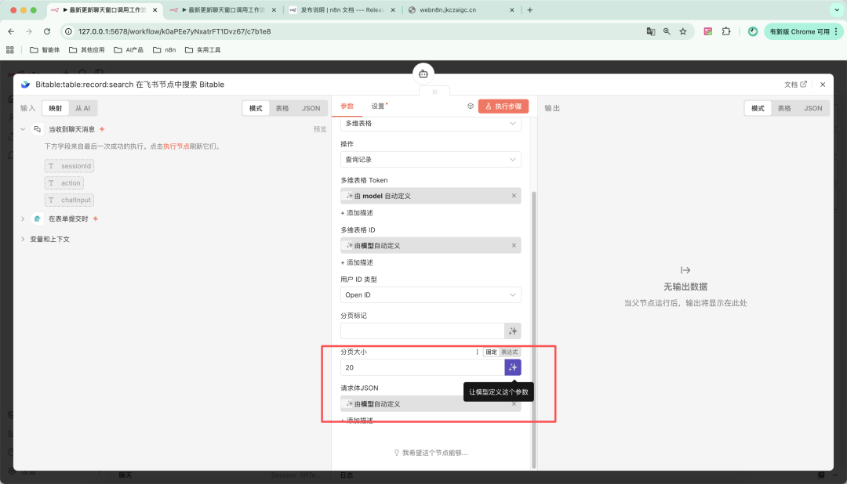Screen dimensions: 847x484
Task: Select the 从 AI input tab
Action: [82, 108]
